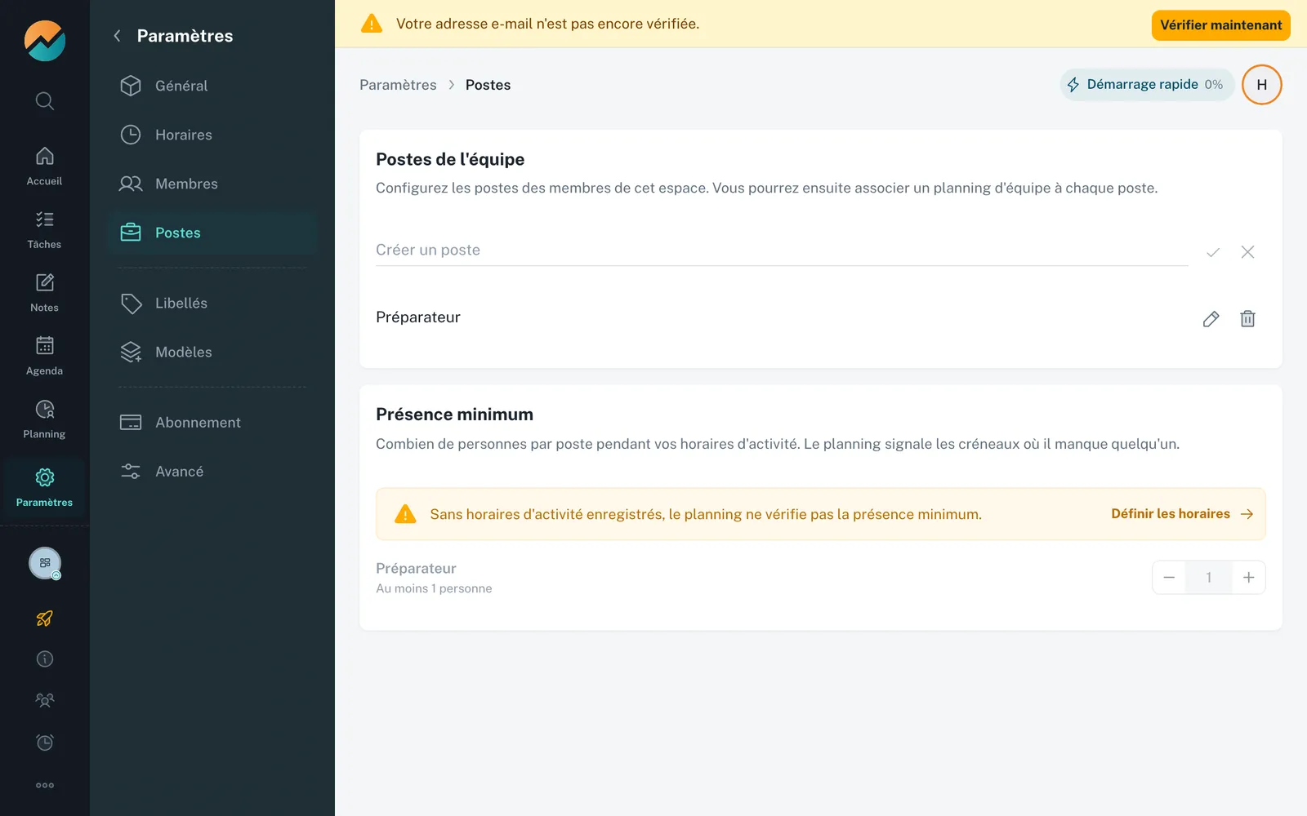The image size is (1307, 816).
Task: Open the three-dots more menu
Action: click(45, 785)
